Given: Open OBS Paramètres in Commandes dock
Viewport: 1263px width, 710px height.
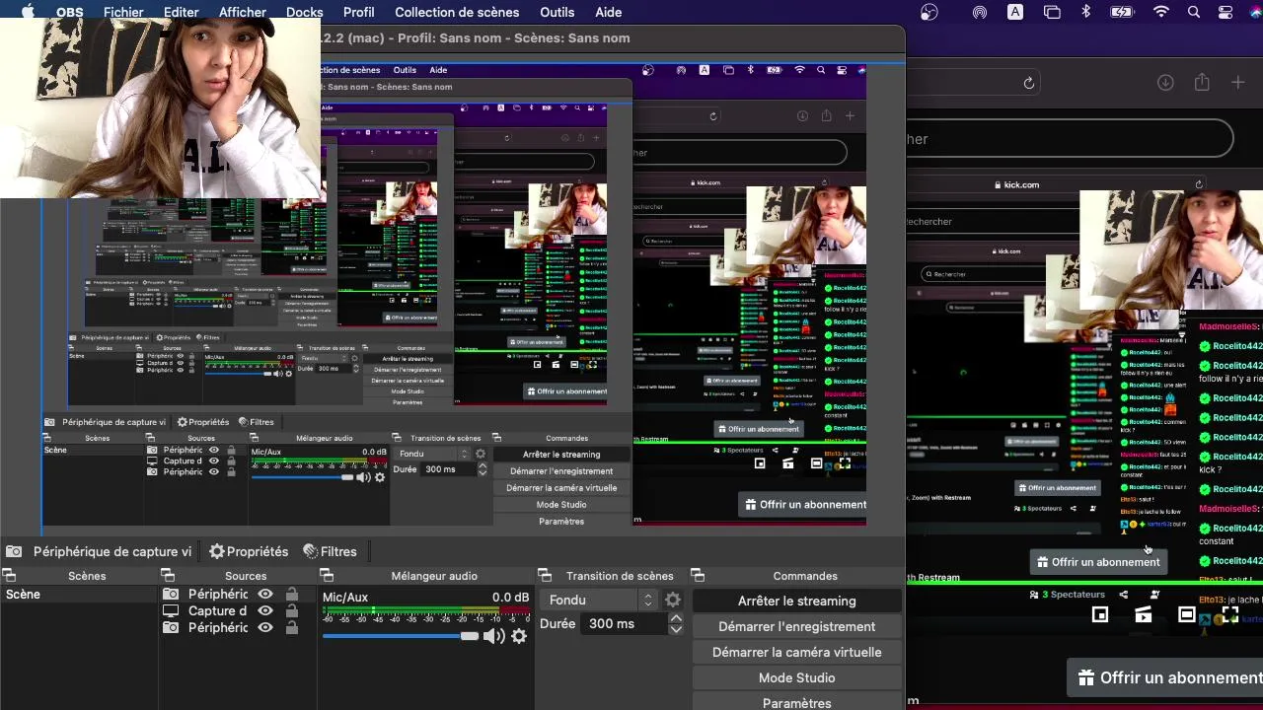Looking at the screenshot, I should point(797,702).
